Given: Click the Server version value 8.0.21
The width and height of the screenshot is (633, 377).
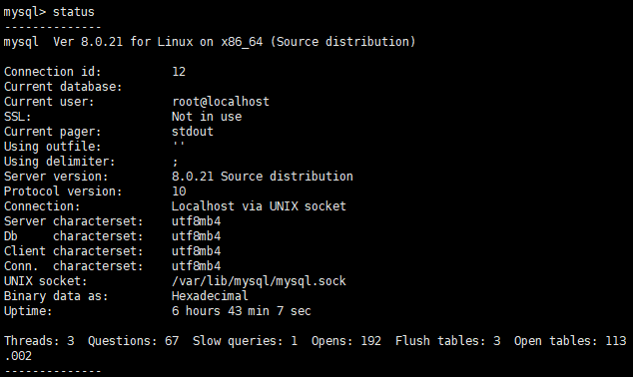Looking at the screenshot, I should (x=263, y=177).
